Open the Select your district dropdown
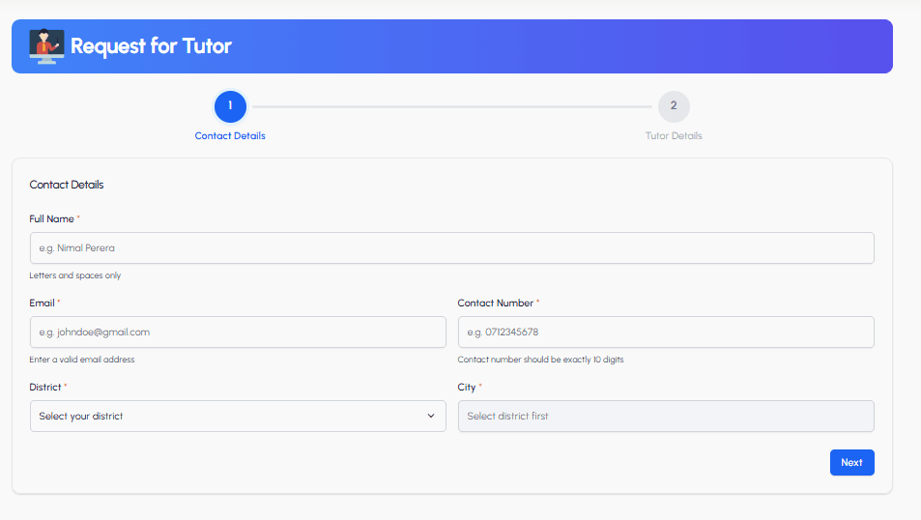Viewport: 921px width, 520px height. coord(238,416)
